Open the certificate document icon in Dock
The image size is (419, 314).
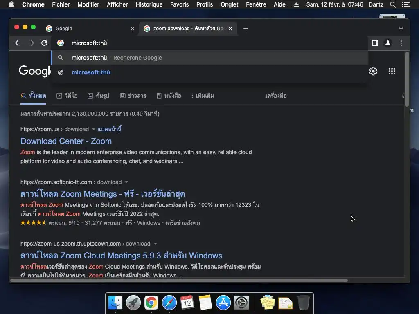pyautogui.click(x=285, y=303)
